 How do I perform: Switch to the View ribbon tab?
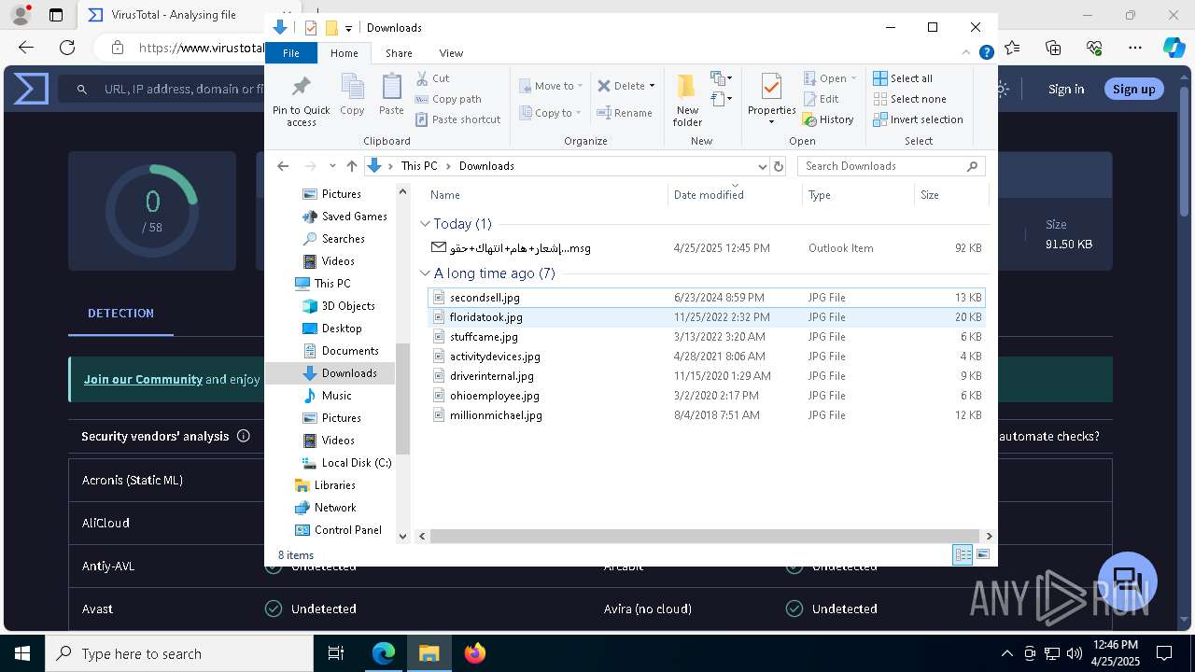click(x=451, y=53)
